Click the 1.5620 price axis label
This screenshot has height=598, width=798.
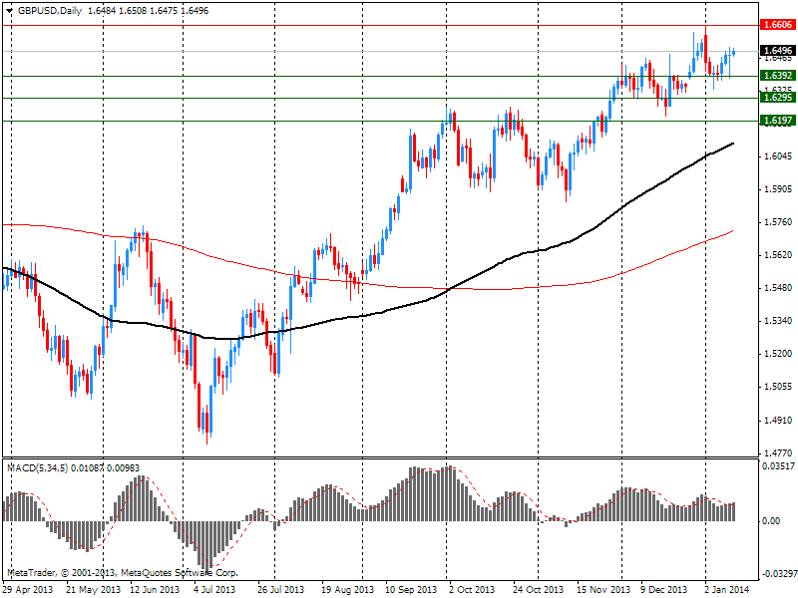(x=778, y=255)
